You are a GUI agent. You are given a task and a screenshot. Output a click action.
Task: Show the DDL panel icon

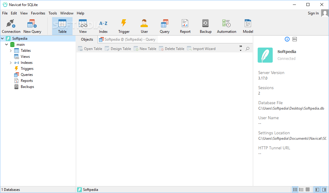(295, 39)
